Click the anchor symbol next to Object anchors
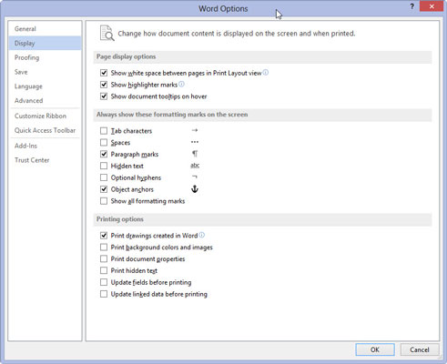This screenshot has height=364, width=447. tap(195, 189)
